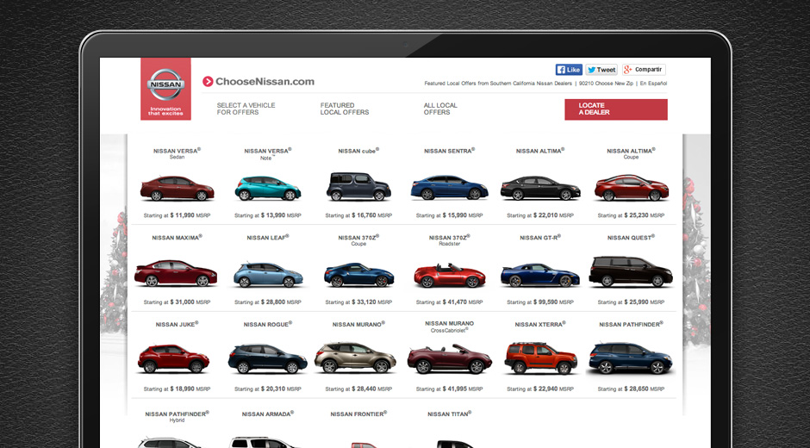The width and height of the screenshot is (810, 448).
Task: Switch the site language with En Español
Action: pyautogui.click(x=653, y=84)
